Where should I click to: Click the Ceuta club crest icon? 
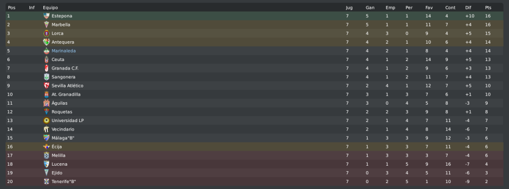[x=46, y=60]
